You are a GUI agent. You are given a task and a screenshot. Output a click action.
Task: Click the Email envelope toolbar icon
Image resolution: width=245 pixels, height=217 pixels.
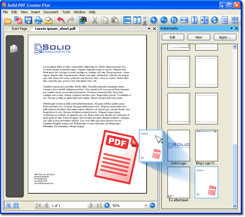(49, 21)
